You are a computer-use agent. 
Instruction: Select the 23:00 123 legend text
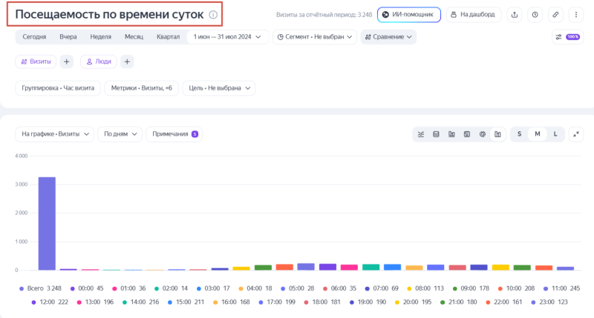[553, 302]
